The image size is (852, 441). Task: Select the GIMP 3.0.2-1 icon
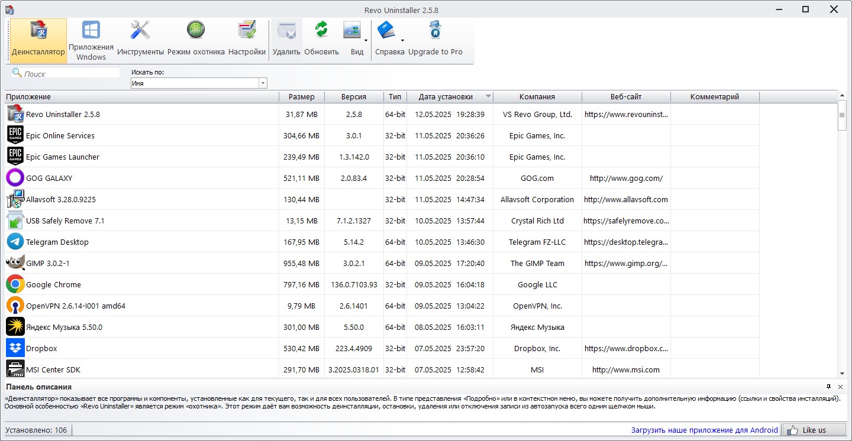(x=15, y=263)
